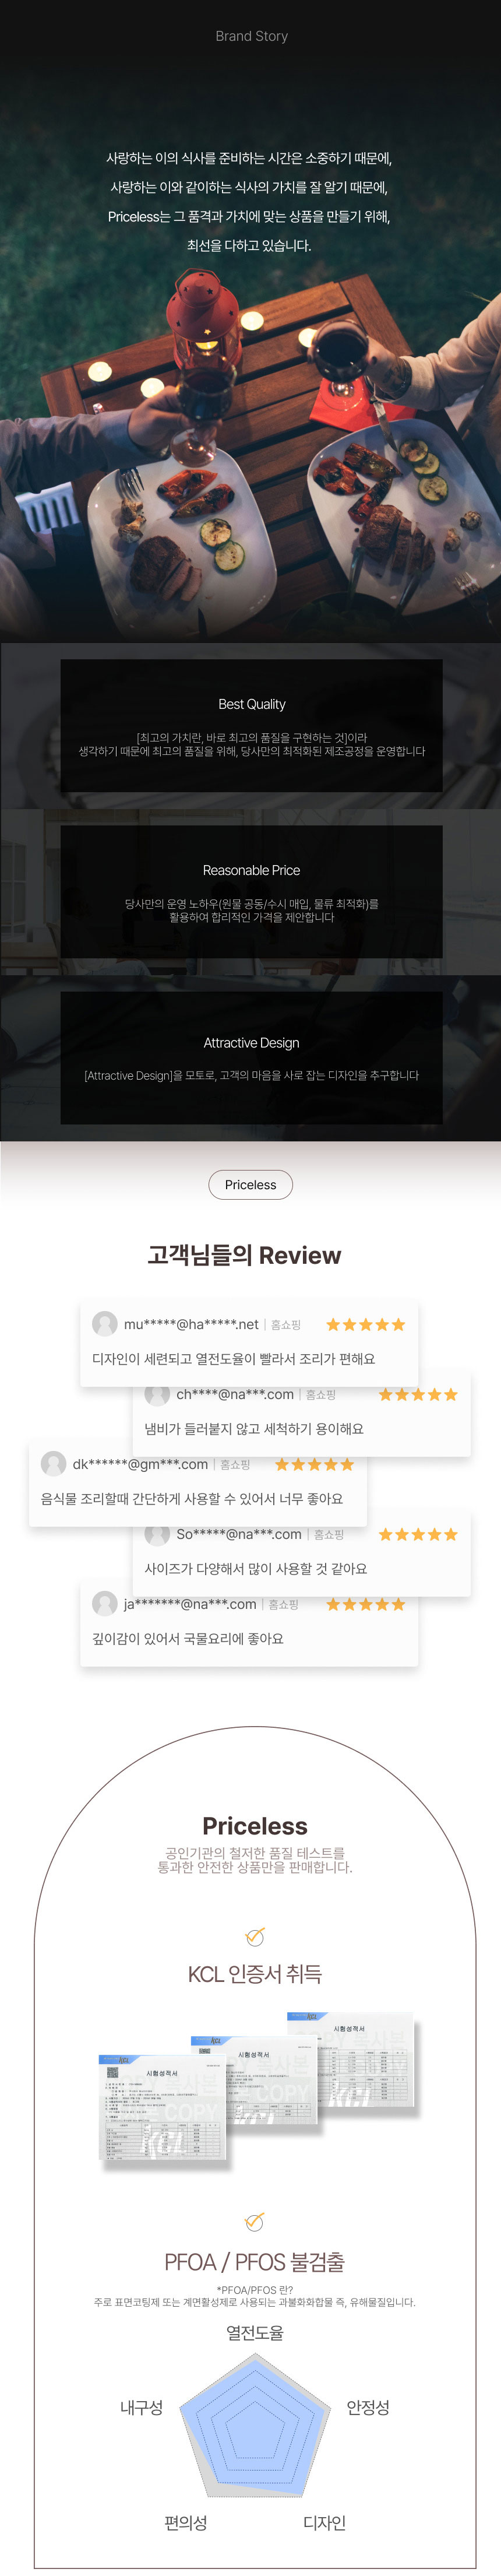Click the checkmark icon above KCL 인증서 취득
Image resolution: width=501 pixels, height=2576 pixels.
(255, 1937)
